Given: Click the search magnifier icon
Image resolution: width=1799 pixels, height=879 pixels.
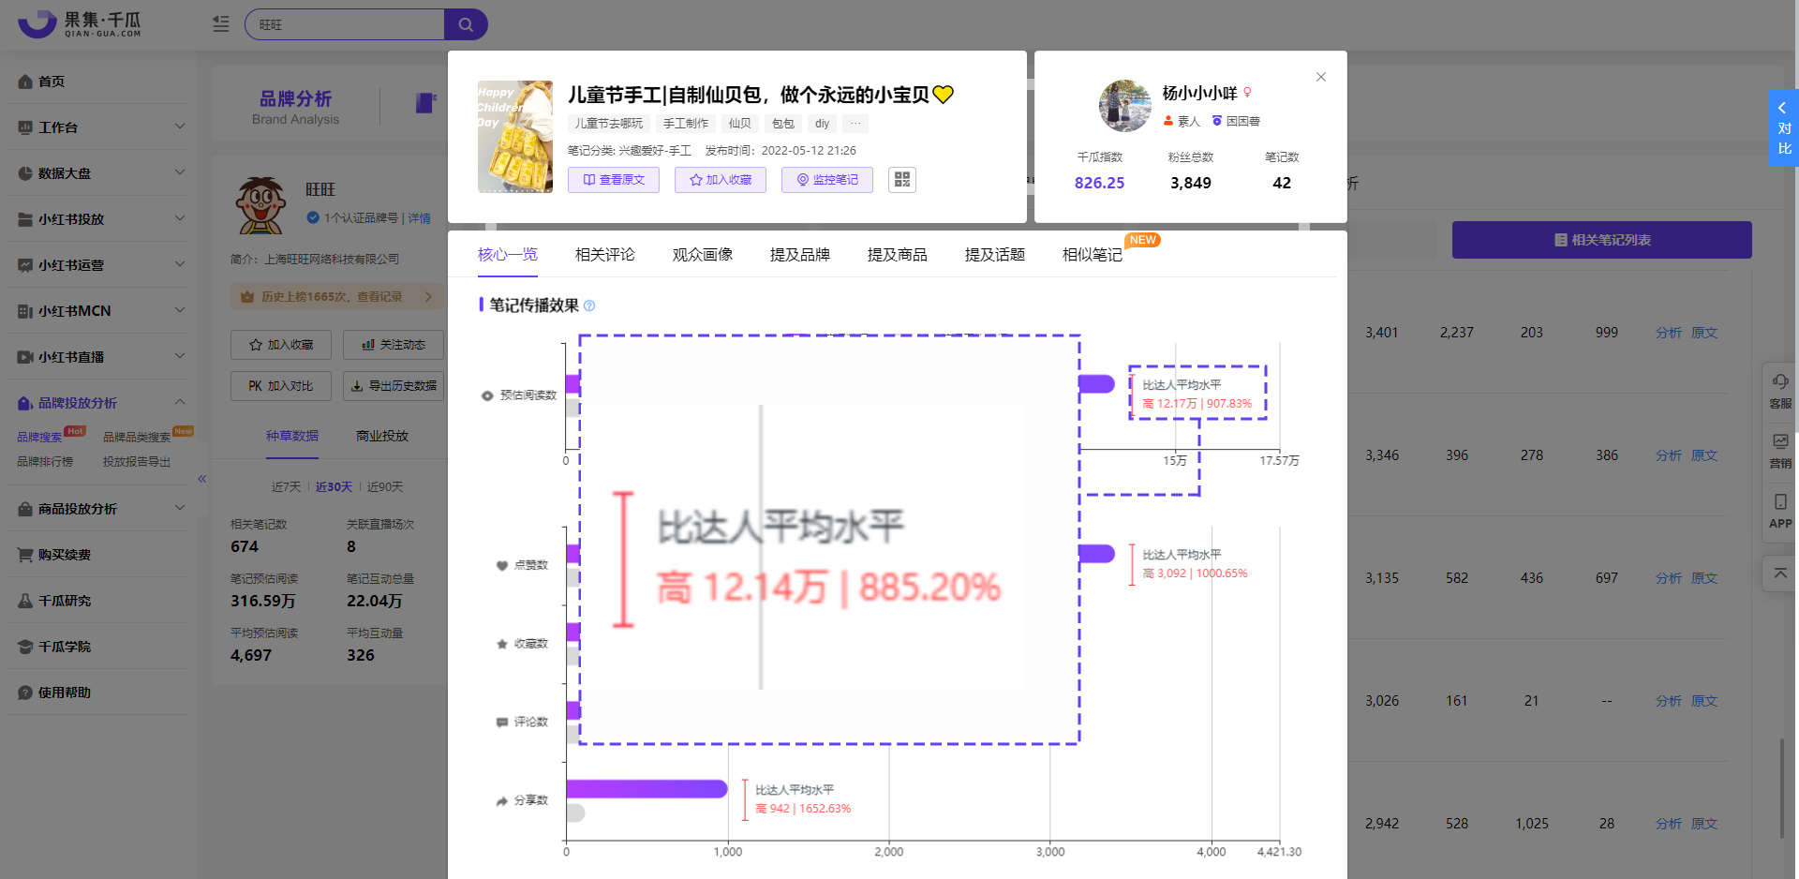Looking at the screenshot, I should point(466,23).
